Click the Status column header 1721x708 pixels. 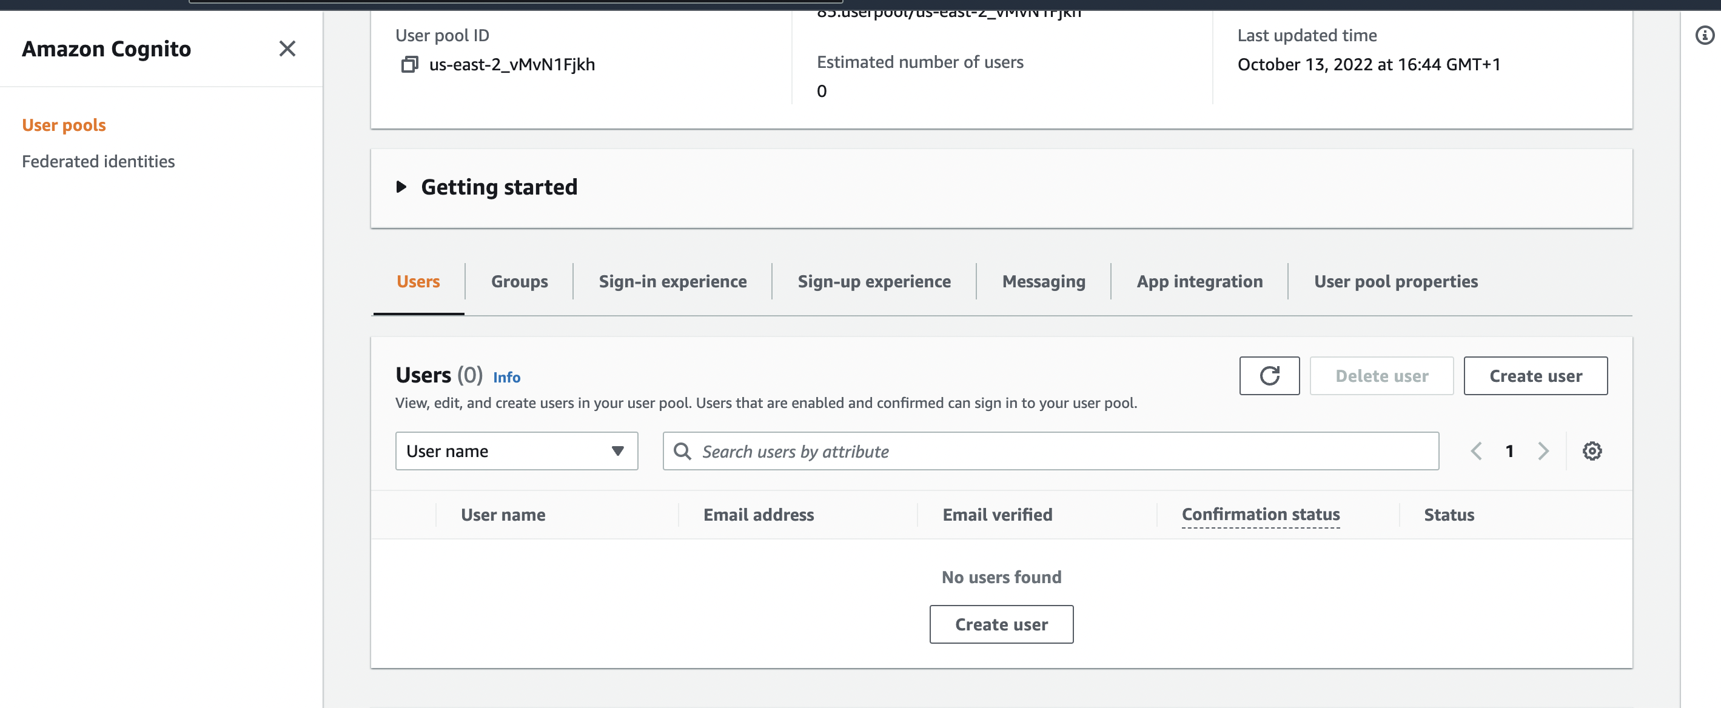coord(1449,515)
